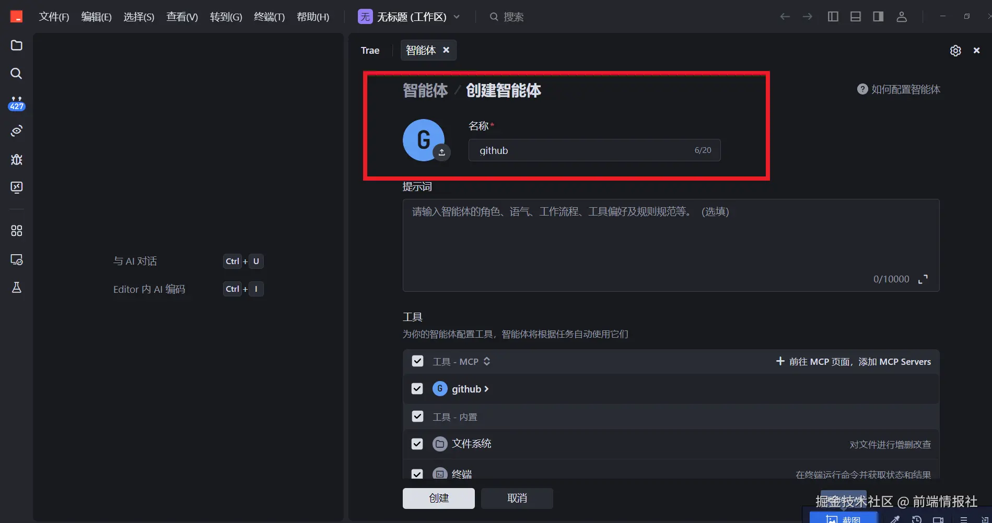This screenshot has width=992, height=523.
Task: Return to 智能体 via the breadcrumb
Action: point(425,90)
